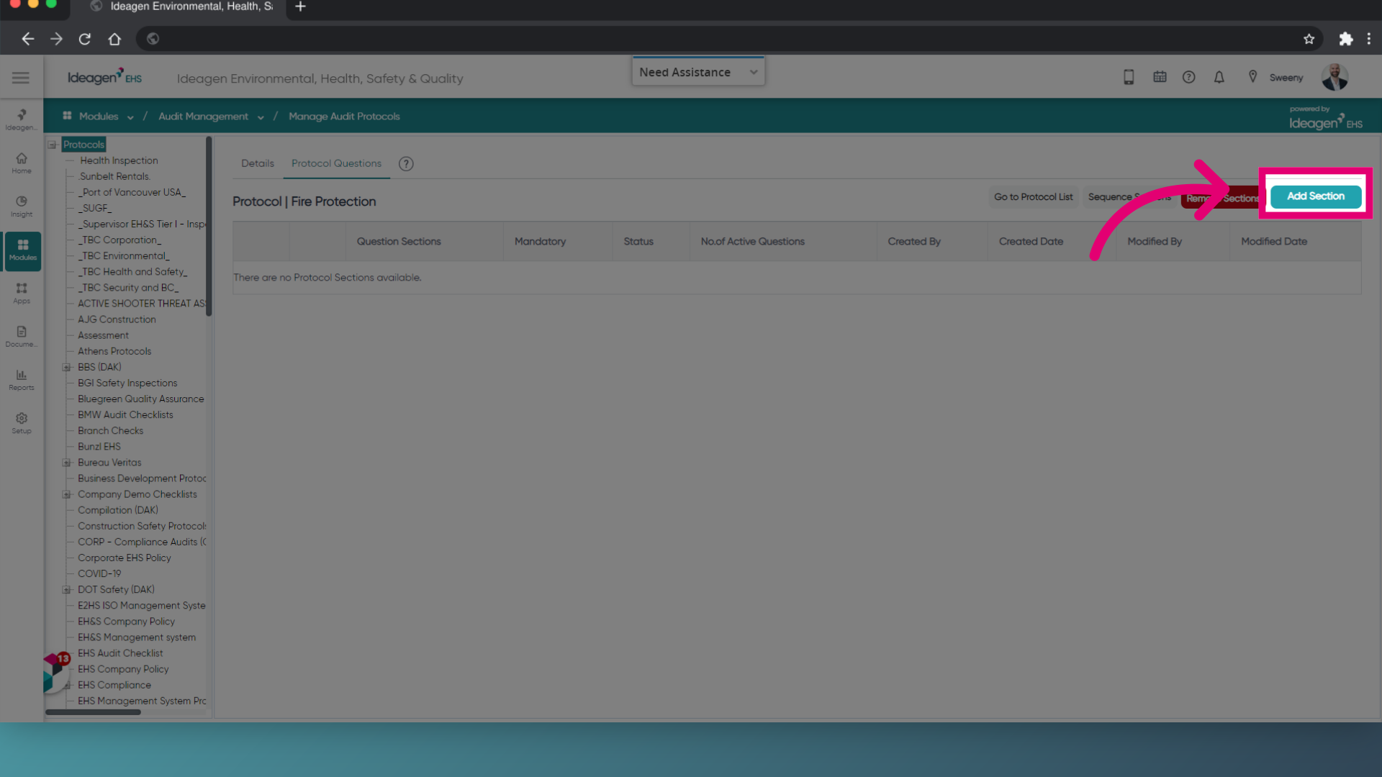Open the mobile device icon in header
Viewport: 1382px width, 777px height.
[x=1129, y=77]
